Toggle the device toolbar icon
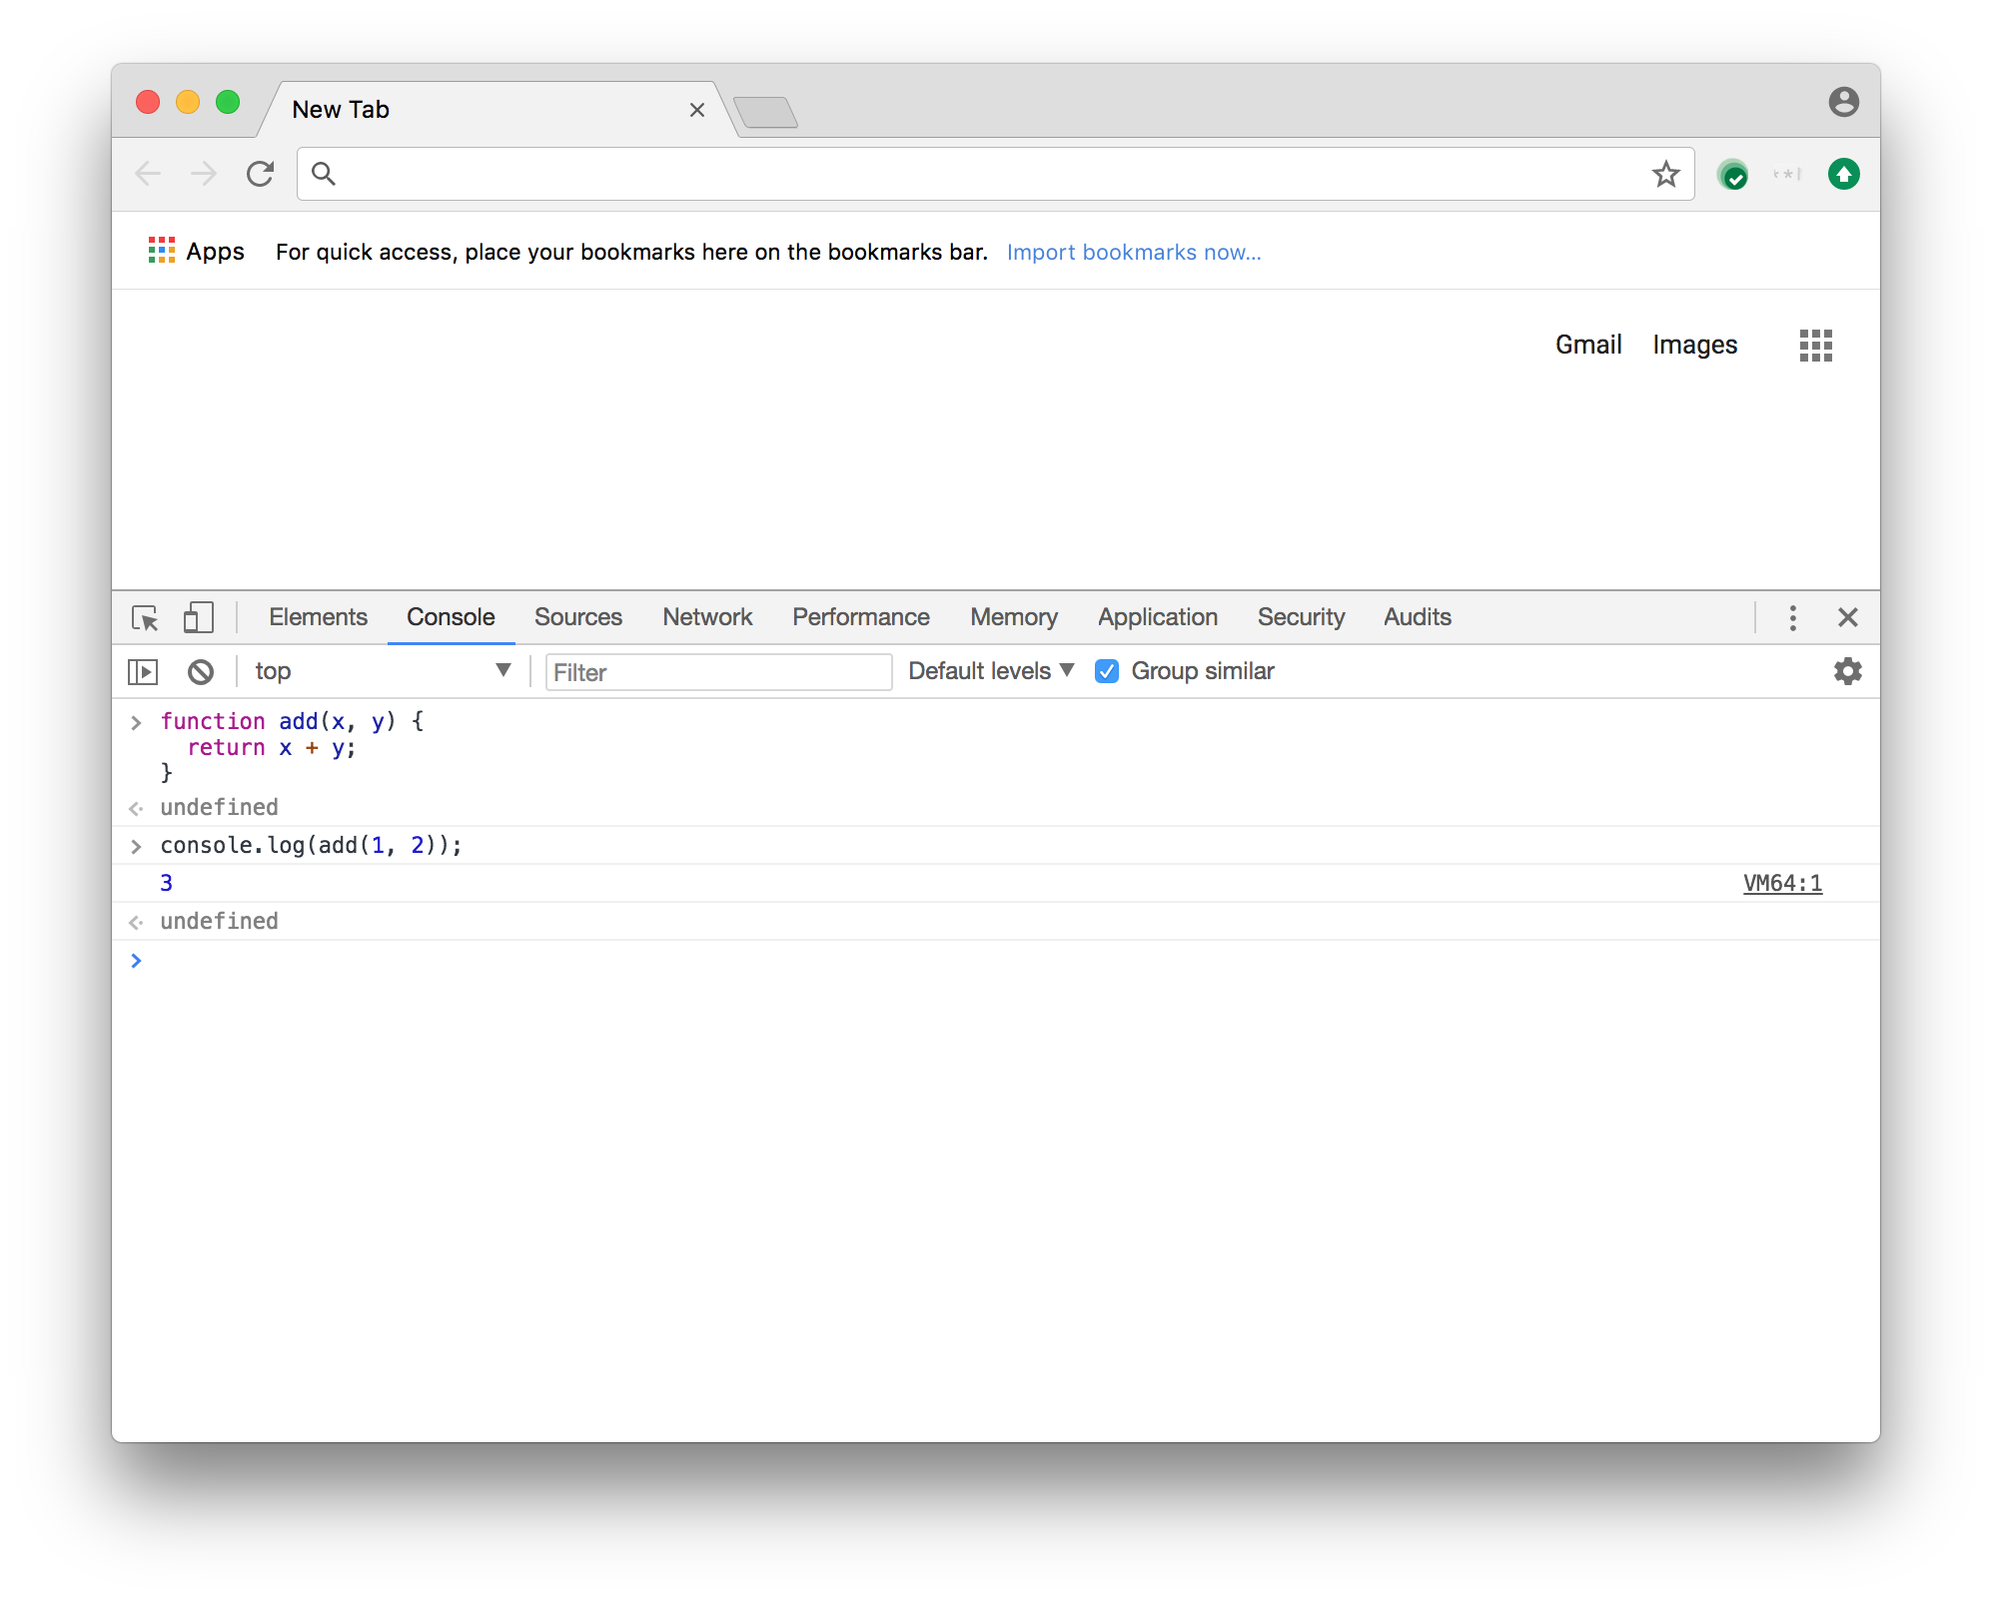The image size is (1992, 1602). (x=198, y=618)
